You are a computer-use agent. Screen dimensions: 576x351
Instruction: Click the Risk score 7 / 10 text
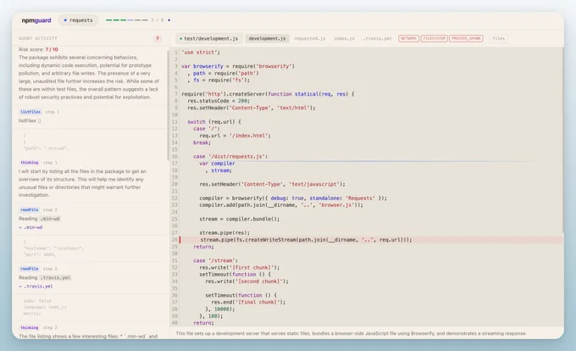click(x=38, y=49)
